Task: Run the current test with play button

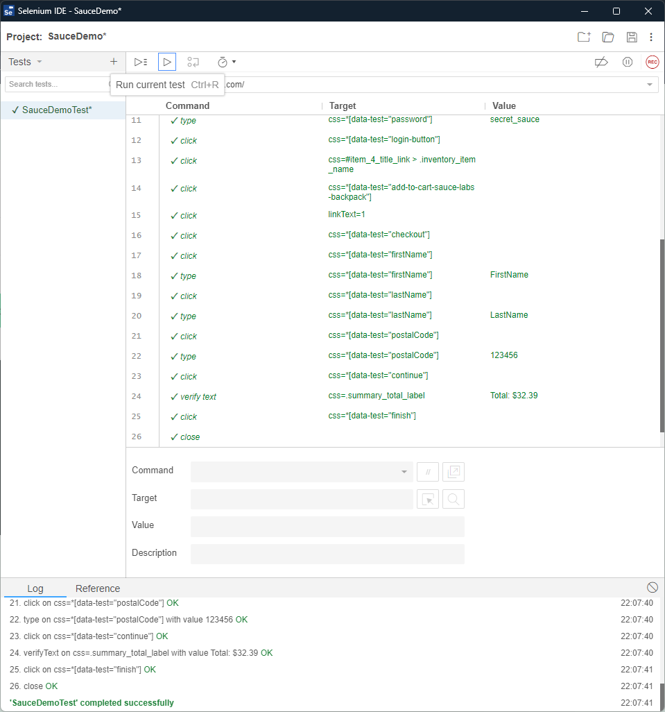Action: tap(167, 62)
